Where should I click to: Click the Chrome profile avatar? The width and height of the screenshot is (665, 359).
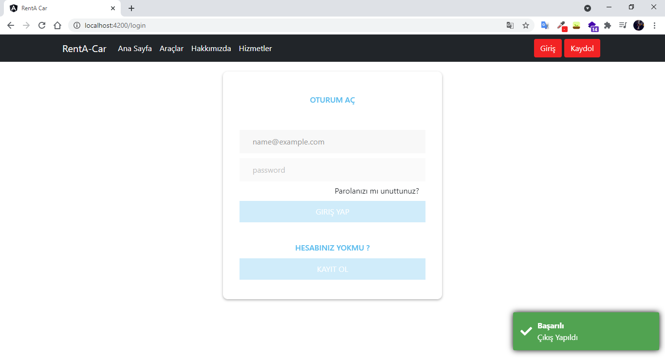(639, 25)
